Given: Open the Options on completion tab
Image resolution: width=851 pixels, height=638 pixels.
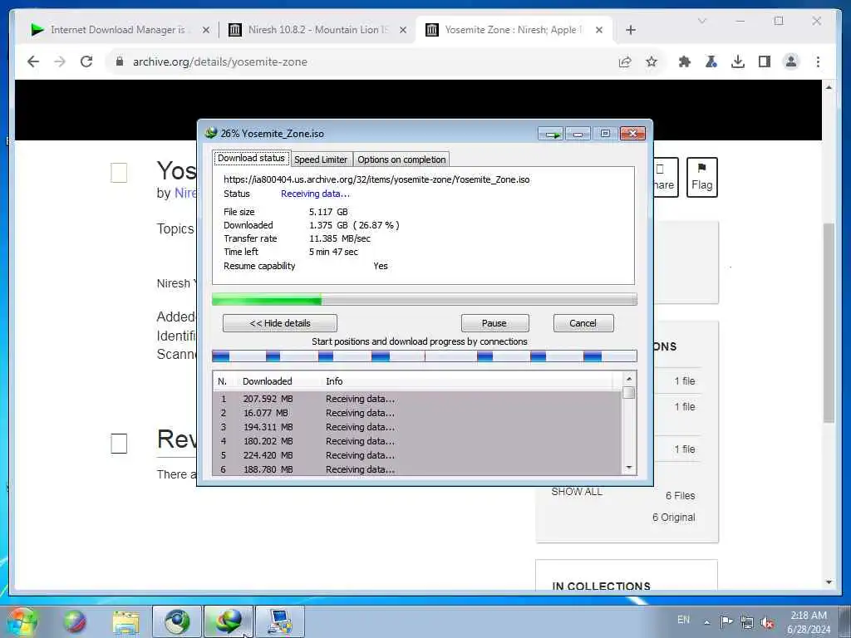Looking at the screenshot, I should pyautogui.click(x=401, y=159).
